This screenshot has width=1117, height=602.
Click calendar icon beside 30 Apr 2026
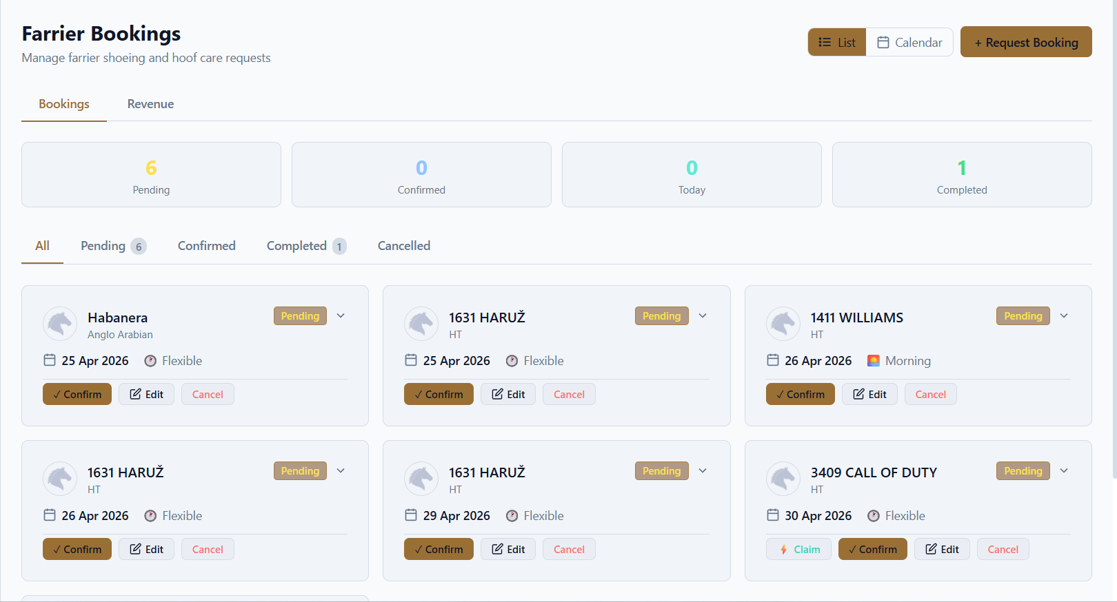coord(773,515)
